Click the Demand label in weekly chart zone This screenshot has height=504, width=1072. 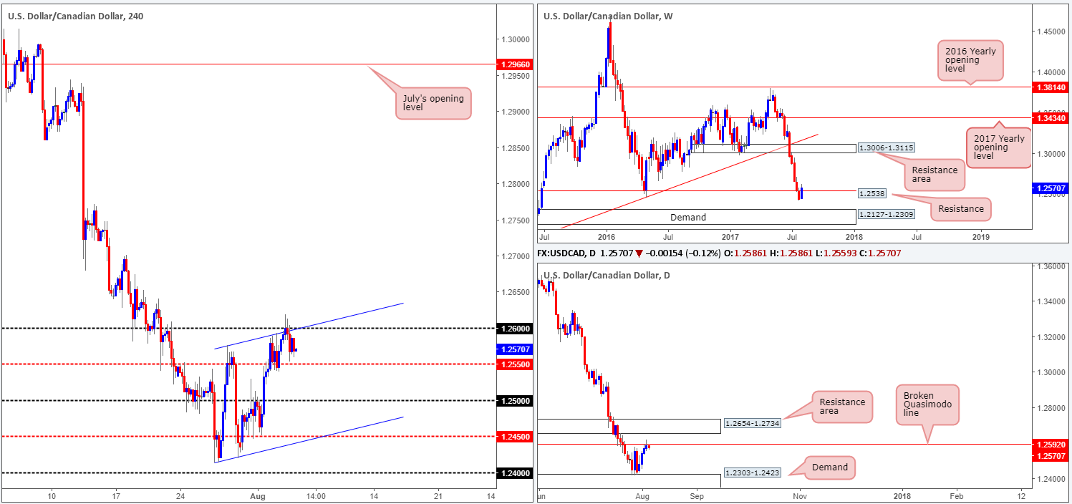coord(688,217)
